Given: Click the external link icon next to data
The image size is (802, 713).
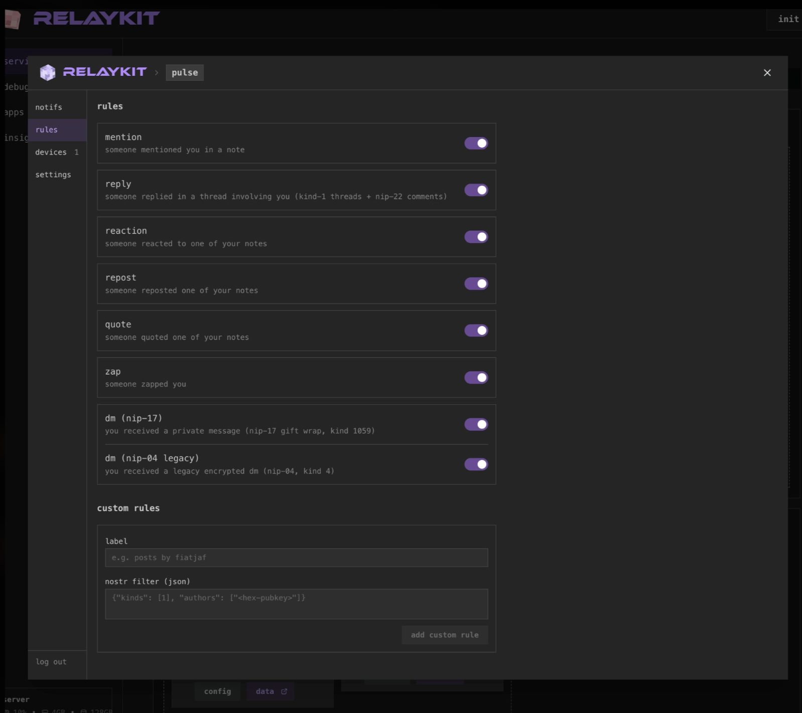Looking at the screenshot, I should [284, 691].
